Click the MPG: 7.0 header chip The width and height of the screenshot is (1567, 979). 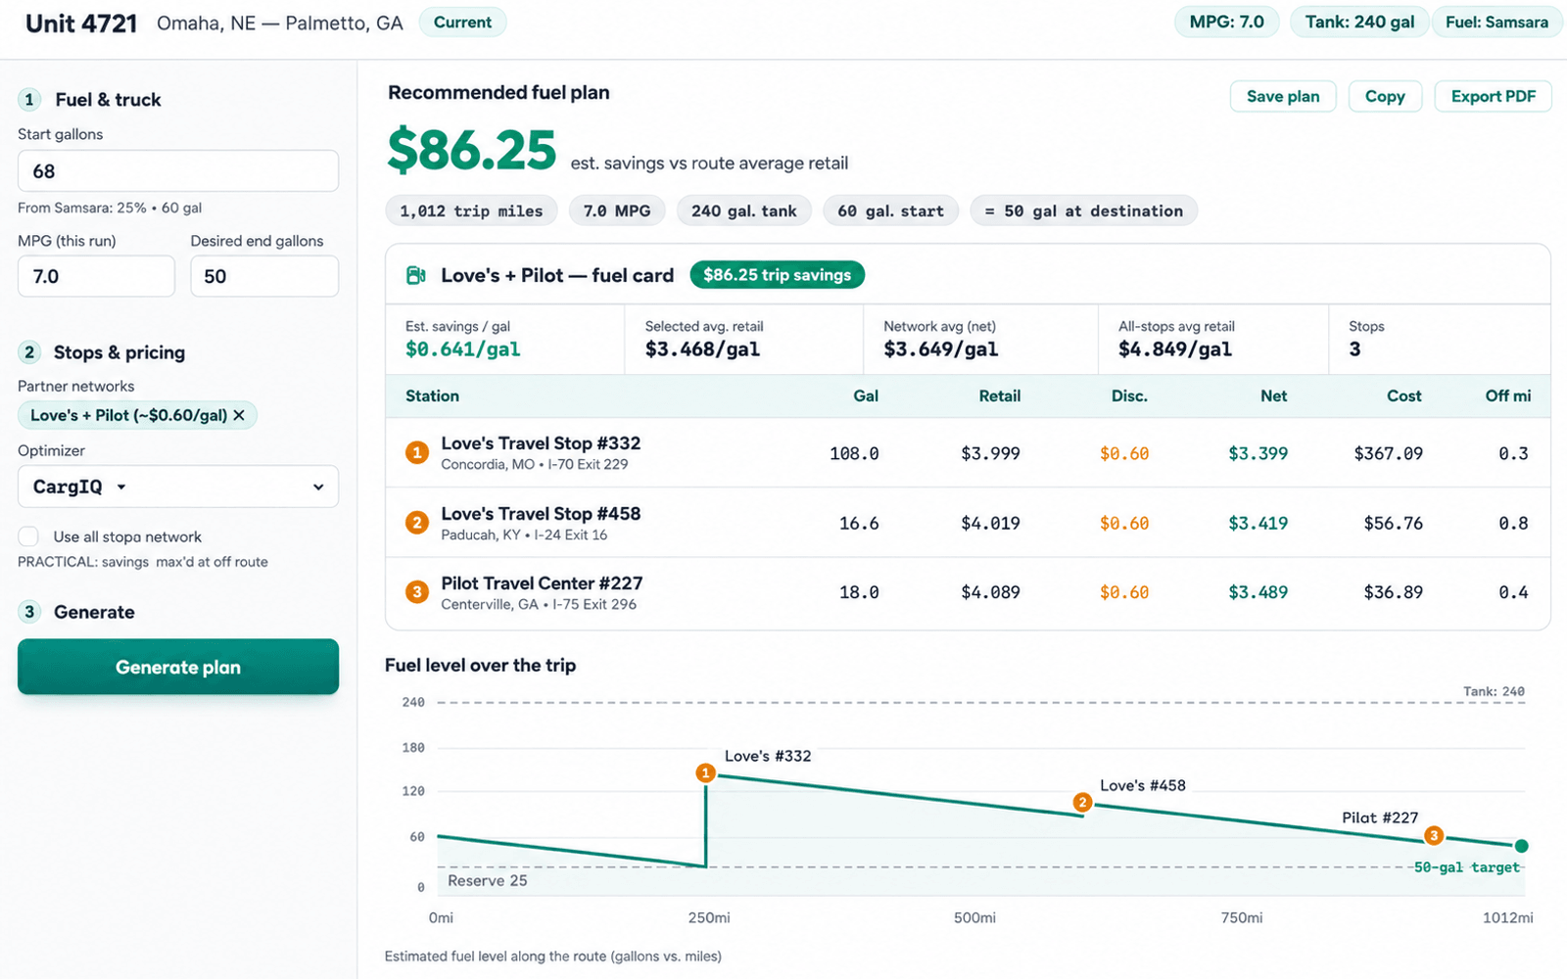tap(1226, 22)
